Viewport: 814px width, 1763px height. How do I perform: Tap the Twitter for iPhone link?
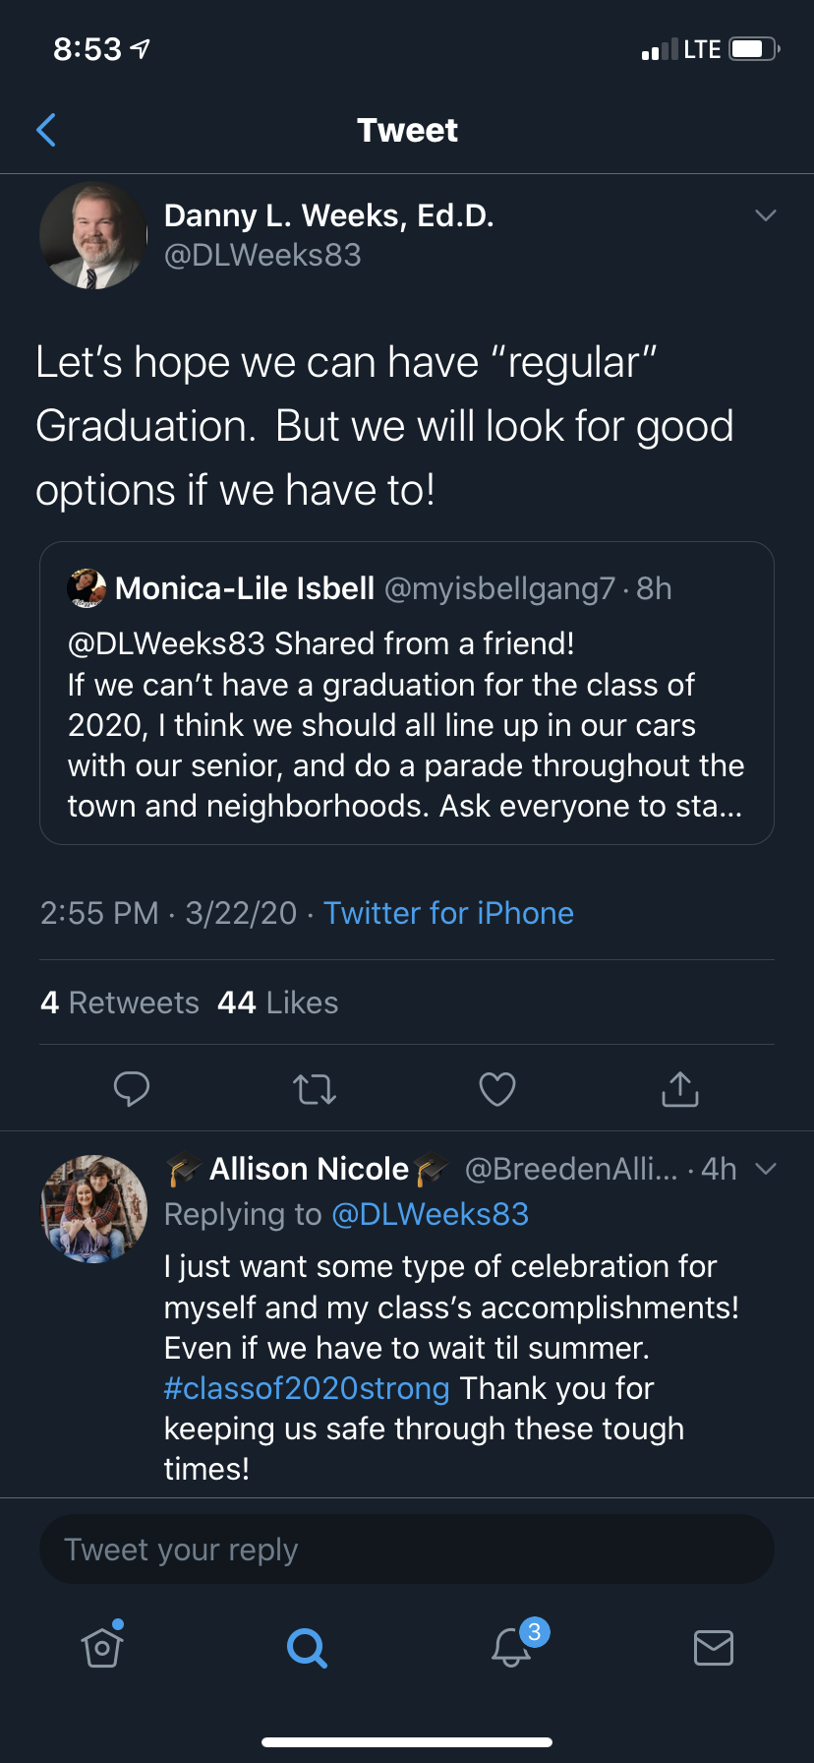tap(448, 913)
